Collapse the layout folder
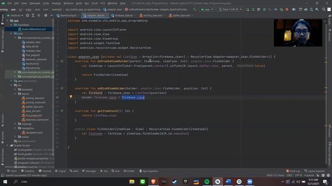The width and height of the screenshot is (332, 186). 15,94
